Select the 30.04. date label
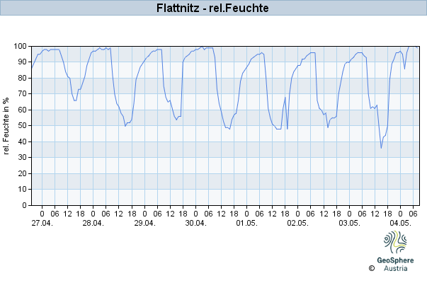This screenshot has width=427, height=283. (x=196, y=223)
